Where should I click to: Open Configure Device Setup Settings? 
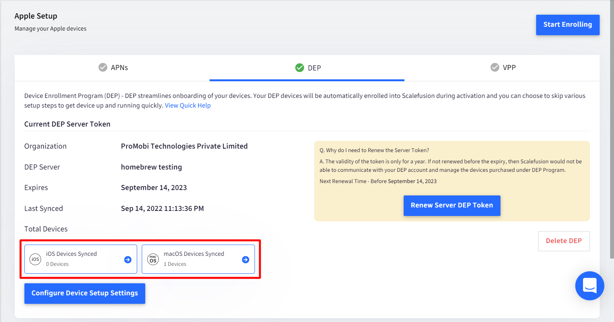click(84, 293)
